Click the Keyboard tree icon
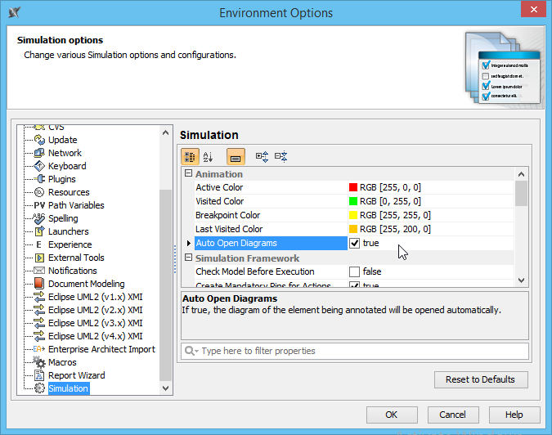This screenshot has width=552, height=435. [39, 166]
